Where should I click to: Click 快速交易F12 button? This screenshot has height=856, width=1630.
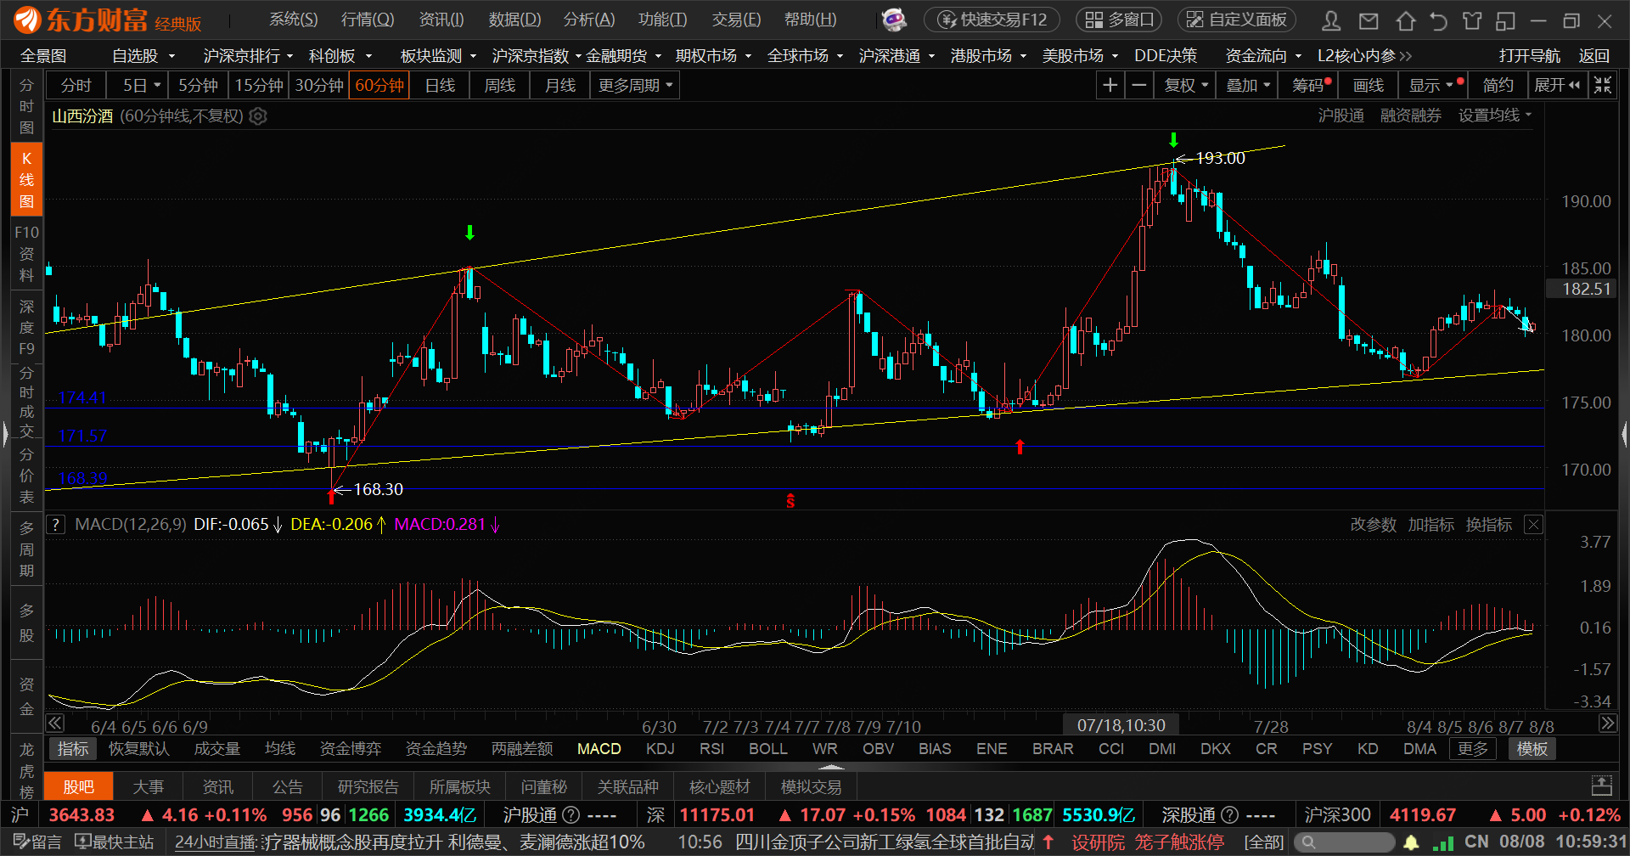[992, 20]
